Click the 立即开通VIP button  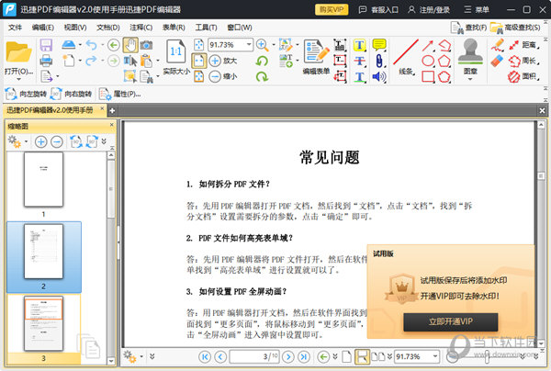point(451,321)
